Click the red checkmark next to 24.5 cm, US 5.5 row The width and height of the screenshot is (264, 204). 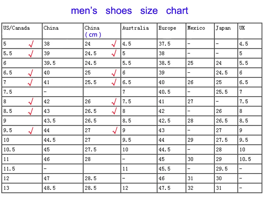pos(114,53)
